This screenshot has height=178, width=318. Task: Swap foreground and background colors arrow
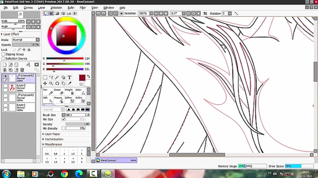click(x=88, y=77)
